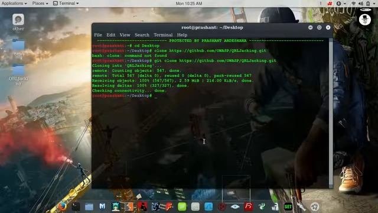Click the 'remote: Counting objects: 567' line

pos(136,71)
